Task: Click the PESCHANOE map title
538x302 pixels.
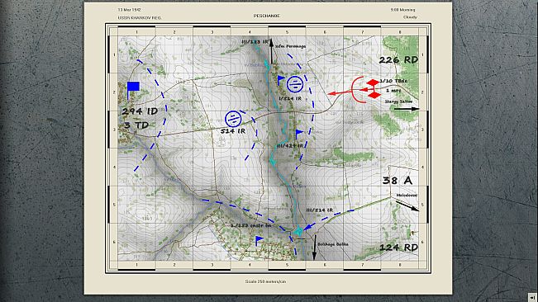Action: pos(267,17)
